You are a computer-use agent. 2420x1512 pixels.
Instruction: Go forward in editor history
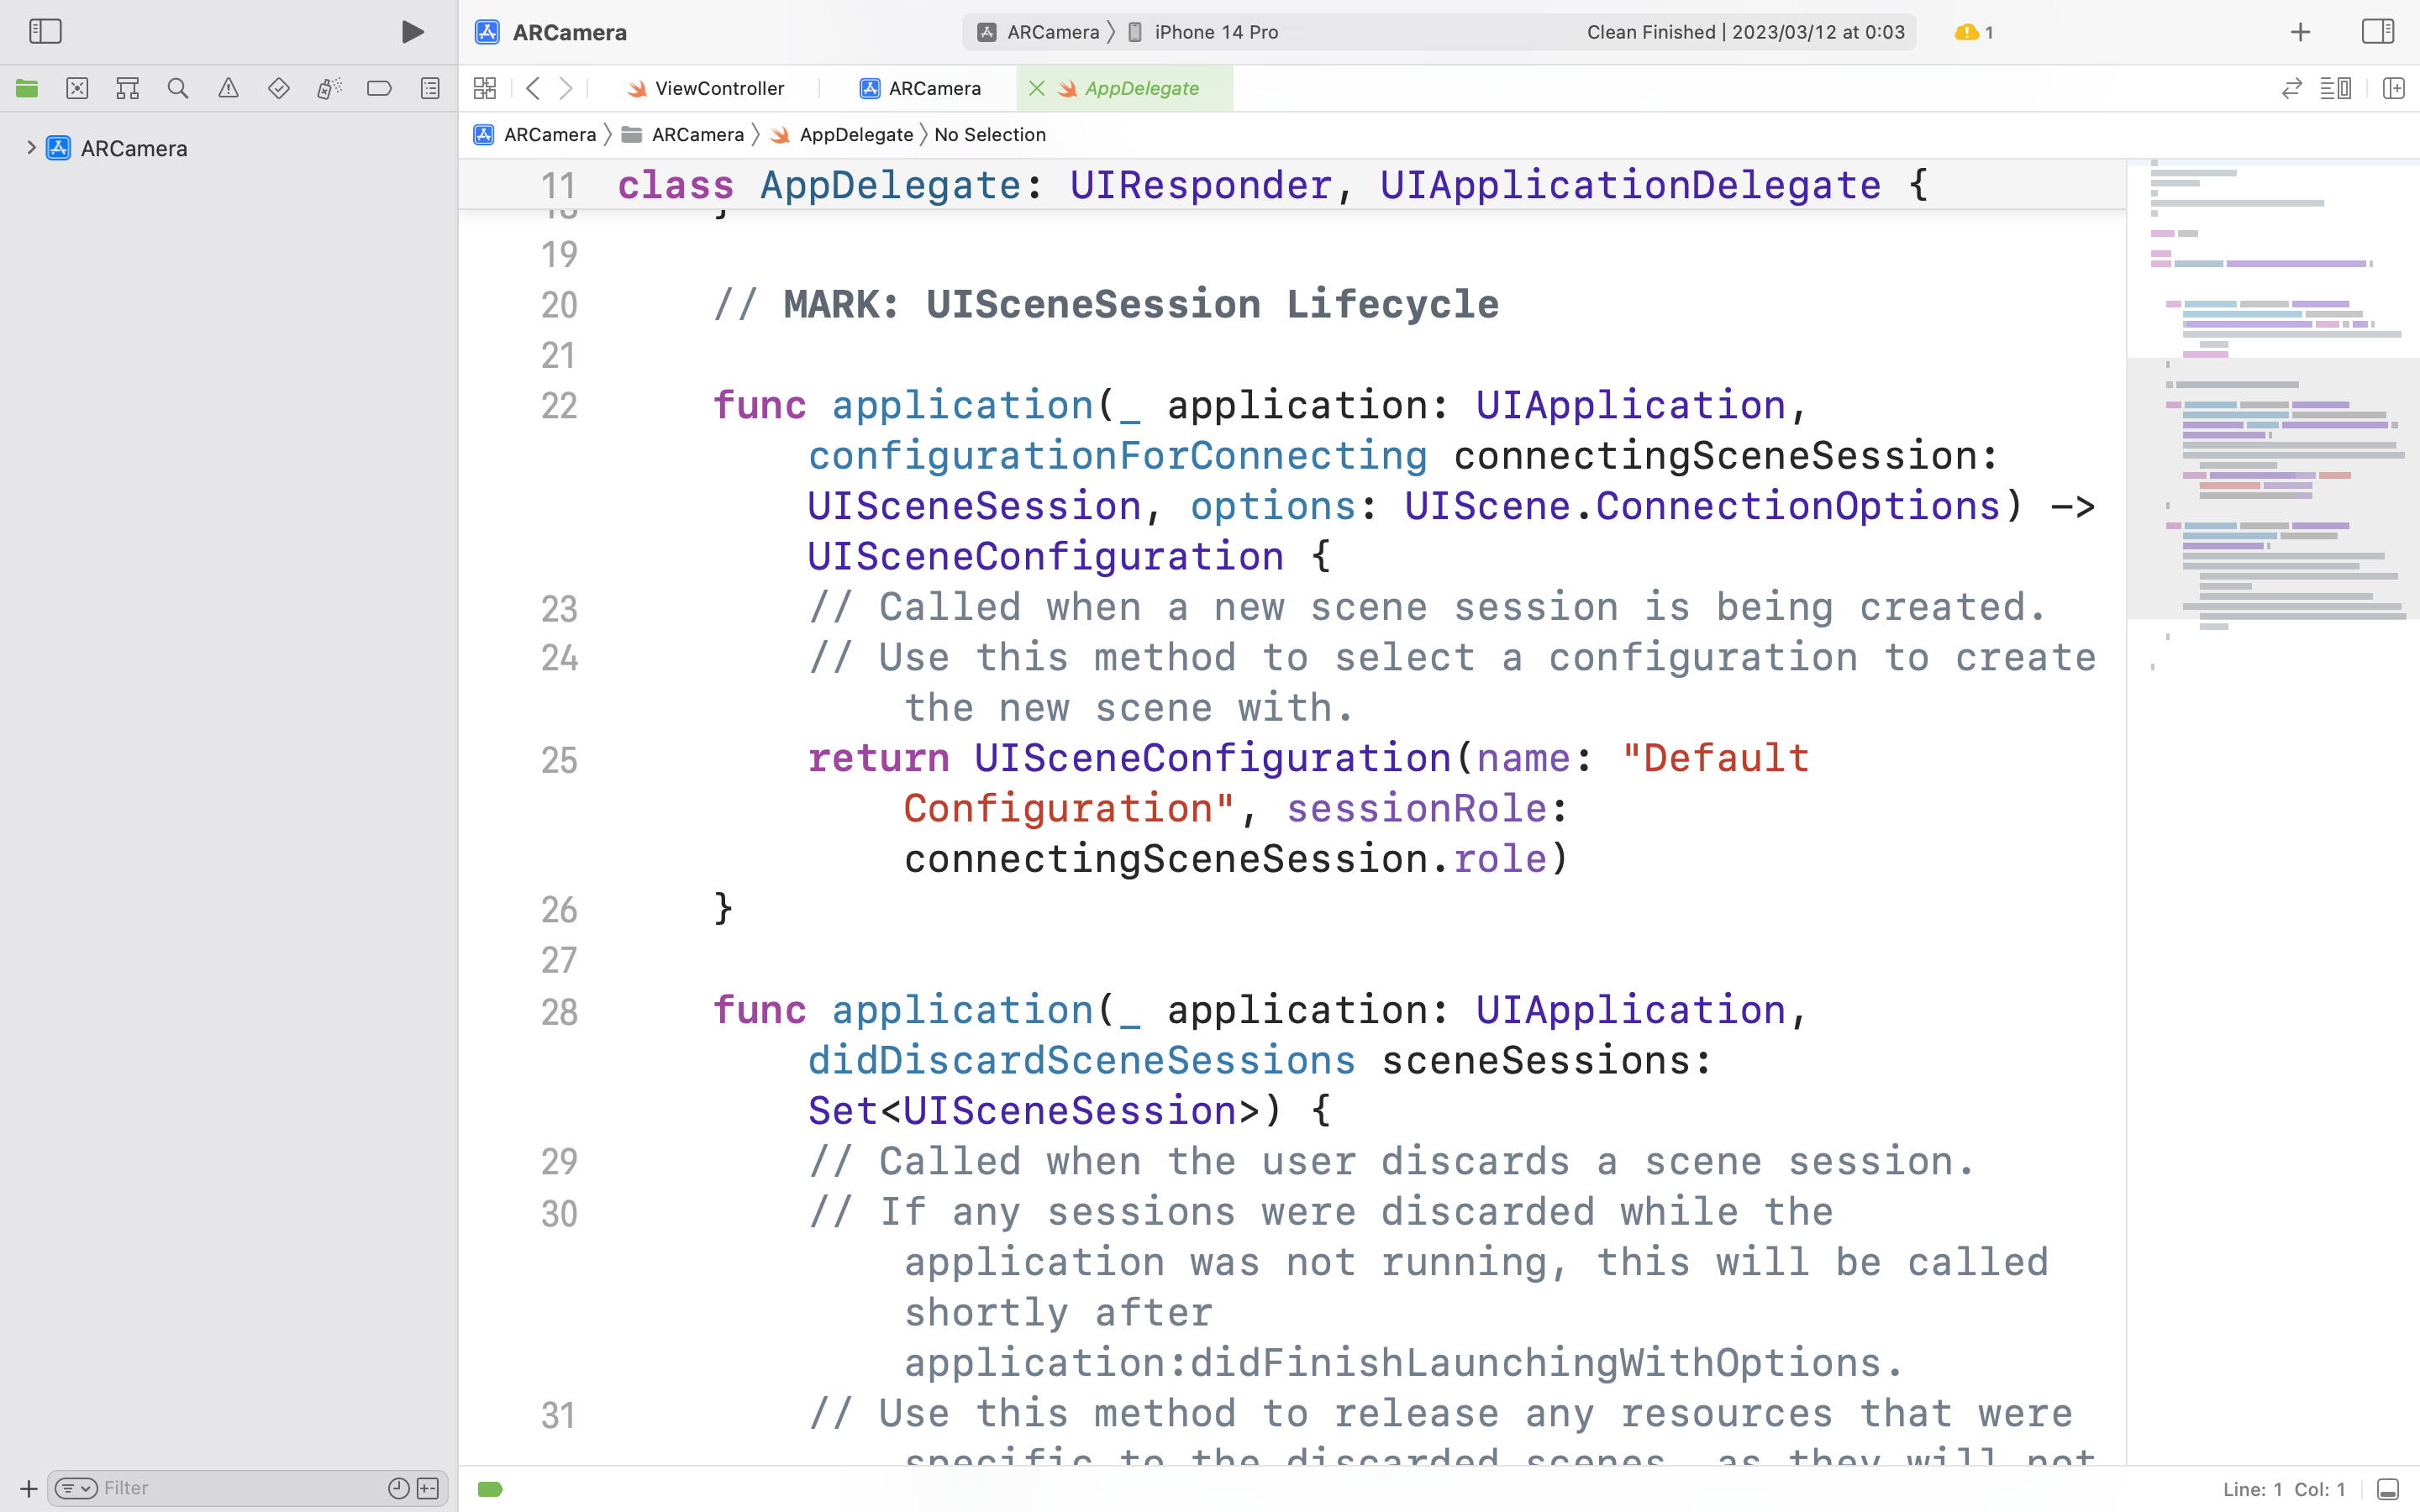click(566, 88)
